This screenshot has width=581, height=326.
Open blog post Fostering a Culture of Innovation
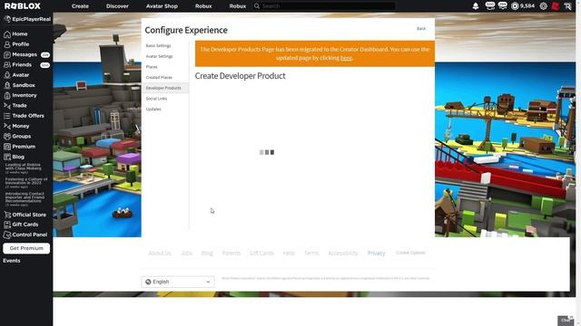pyautogui.click(x=26, y=183)
